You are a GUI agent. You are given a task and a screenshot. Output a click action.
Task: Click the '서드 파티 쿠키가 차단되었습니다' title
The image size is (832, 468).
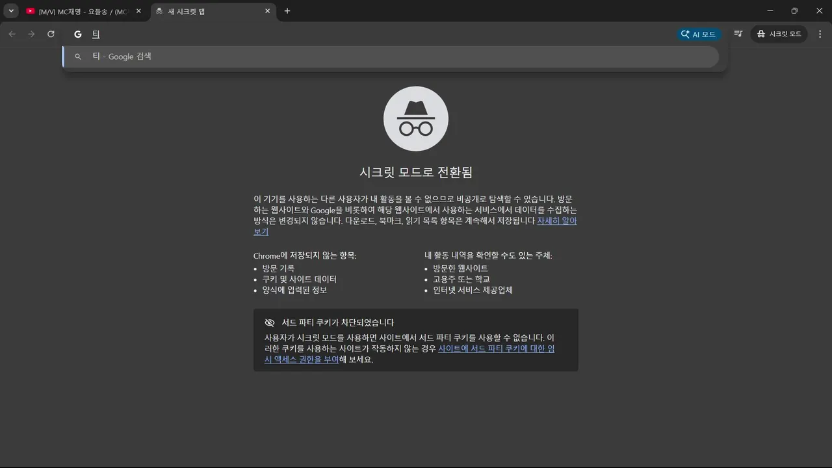(338, 323)
